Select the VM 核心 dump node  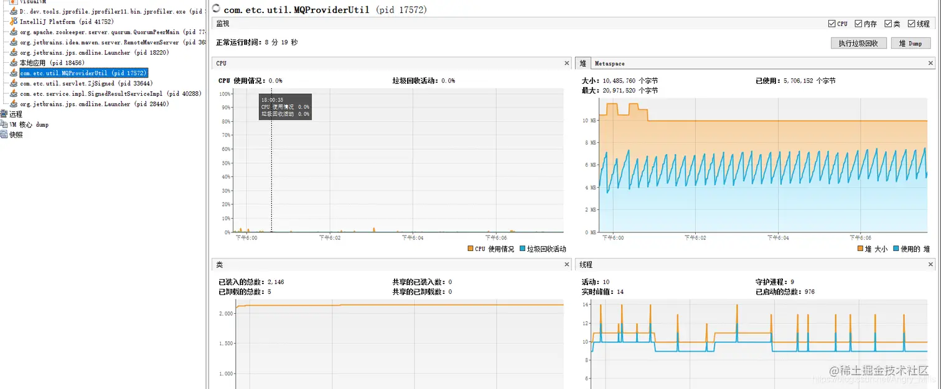tap(29, 124)
